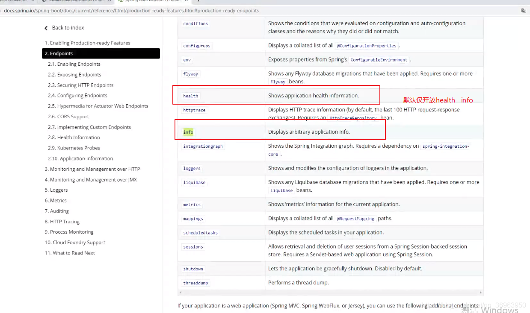
Task: Open 4. Monitoring and Management over JMX
Action: click(x=91, y=180)
